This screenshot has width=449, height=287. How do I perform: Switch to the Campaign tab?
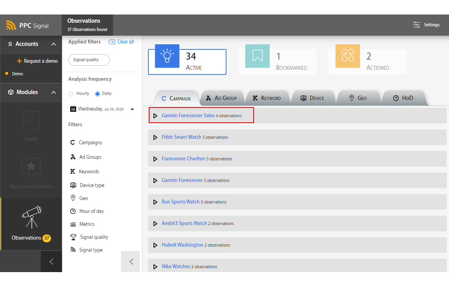(x=176, y=98)
